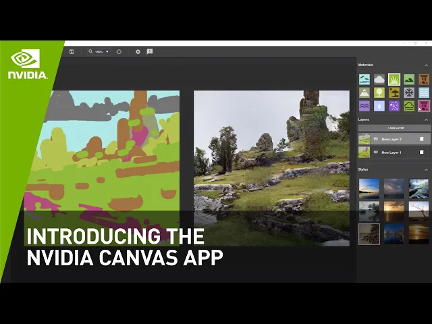Viewport: 432px width, 324px height.
Task: Collapse the Materials panel
Action: [x=426, y=65]
